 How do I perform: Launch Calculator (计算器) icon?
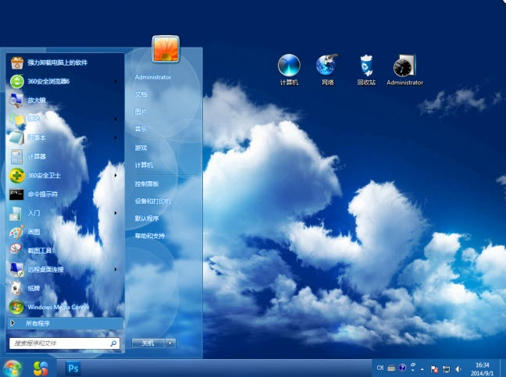coord(16,157)
